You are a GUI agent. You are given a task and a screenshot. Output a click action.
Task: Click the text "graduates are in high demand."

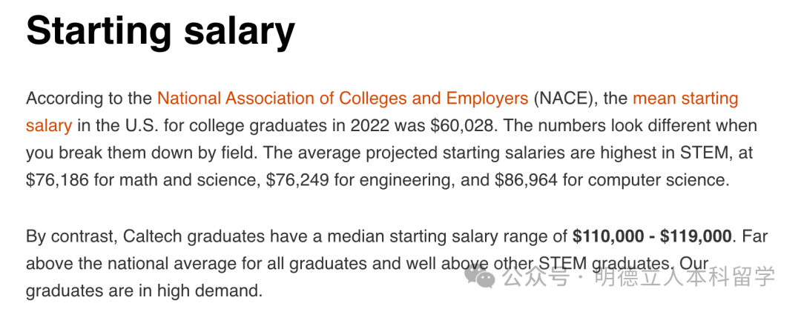[144, 290]
